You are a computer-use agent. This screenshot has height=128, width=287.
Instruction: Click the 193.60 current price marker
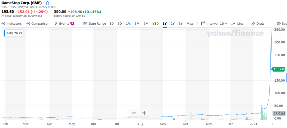[x=279, y=69]
